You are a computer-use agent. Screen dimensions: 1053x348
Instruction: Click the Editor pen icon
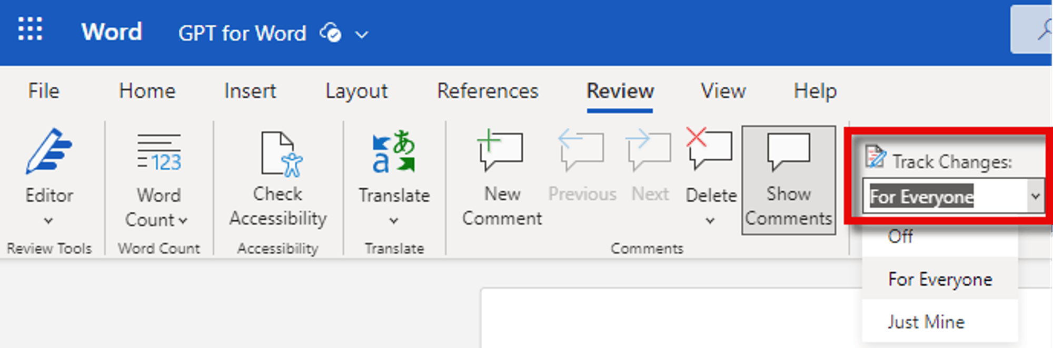point(49,151)
